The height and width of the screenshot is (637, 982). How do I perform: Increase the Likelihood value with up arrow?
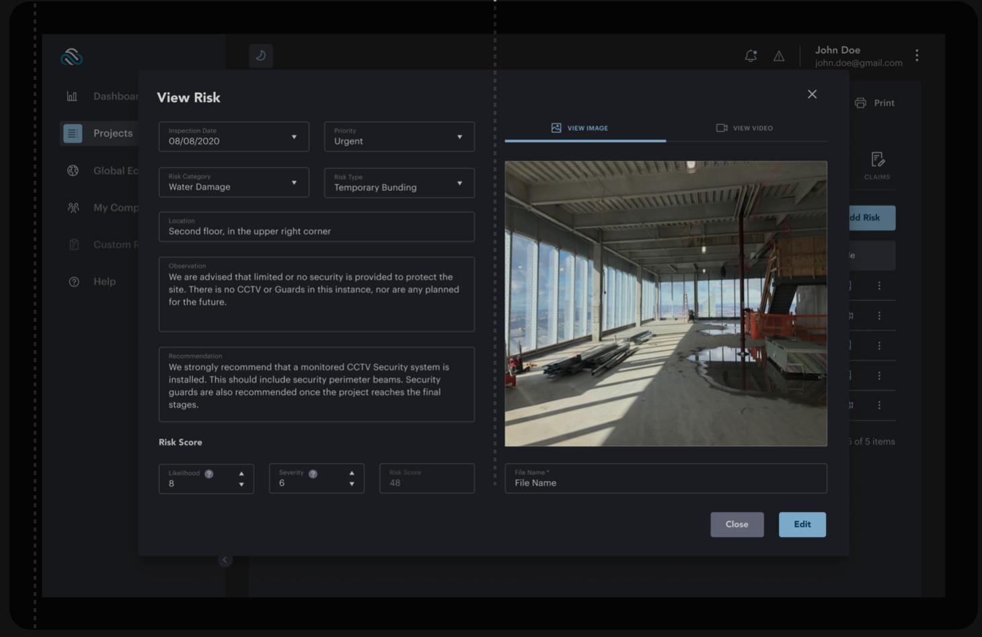click(x=241, y=474)
